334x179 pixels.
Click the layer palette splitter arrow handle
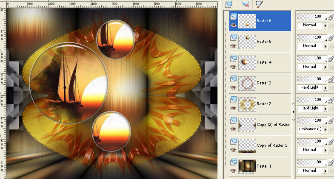click(x=294, y=112)
